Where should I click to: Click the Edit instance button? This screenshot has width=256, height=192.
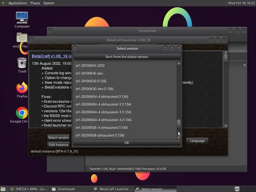click(58, 145)
